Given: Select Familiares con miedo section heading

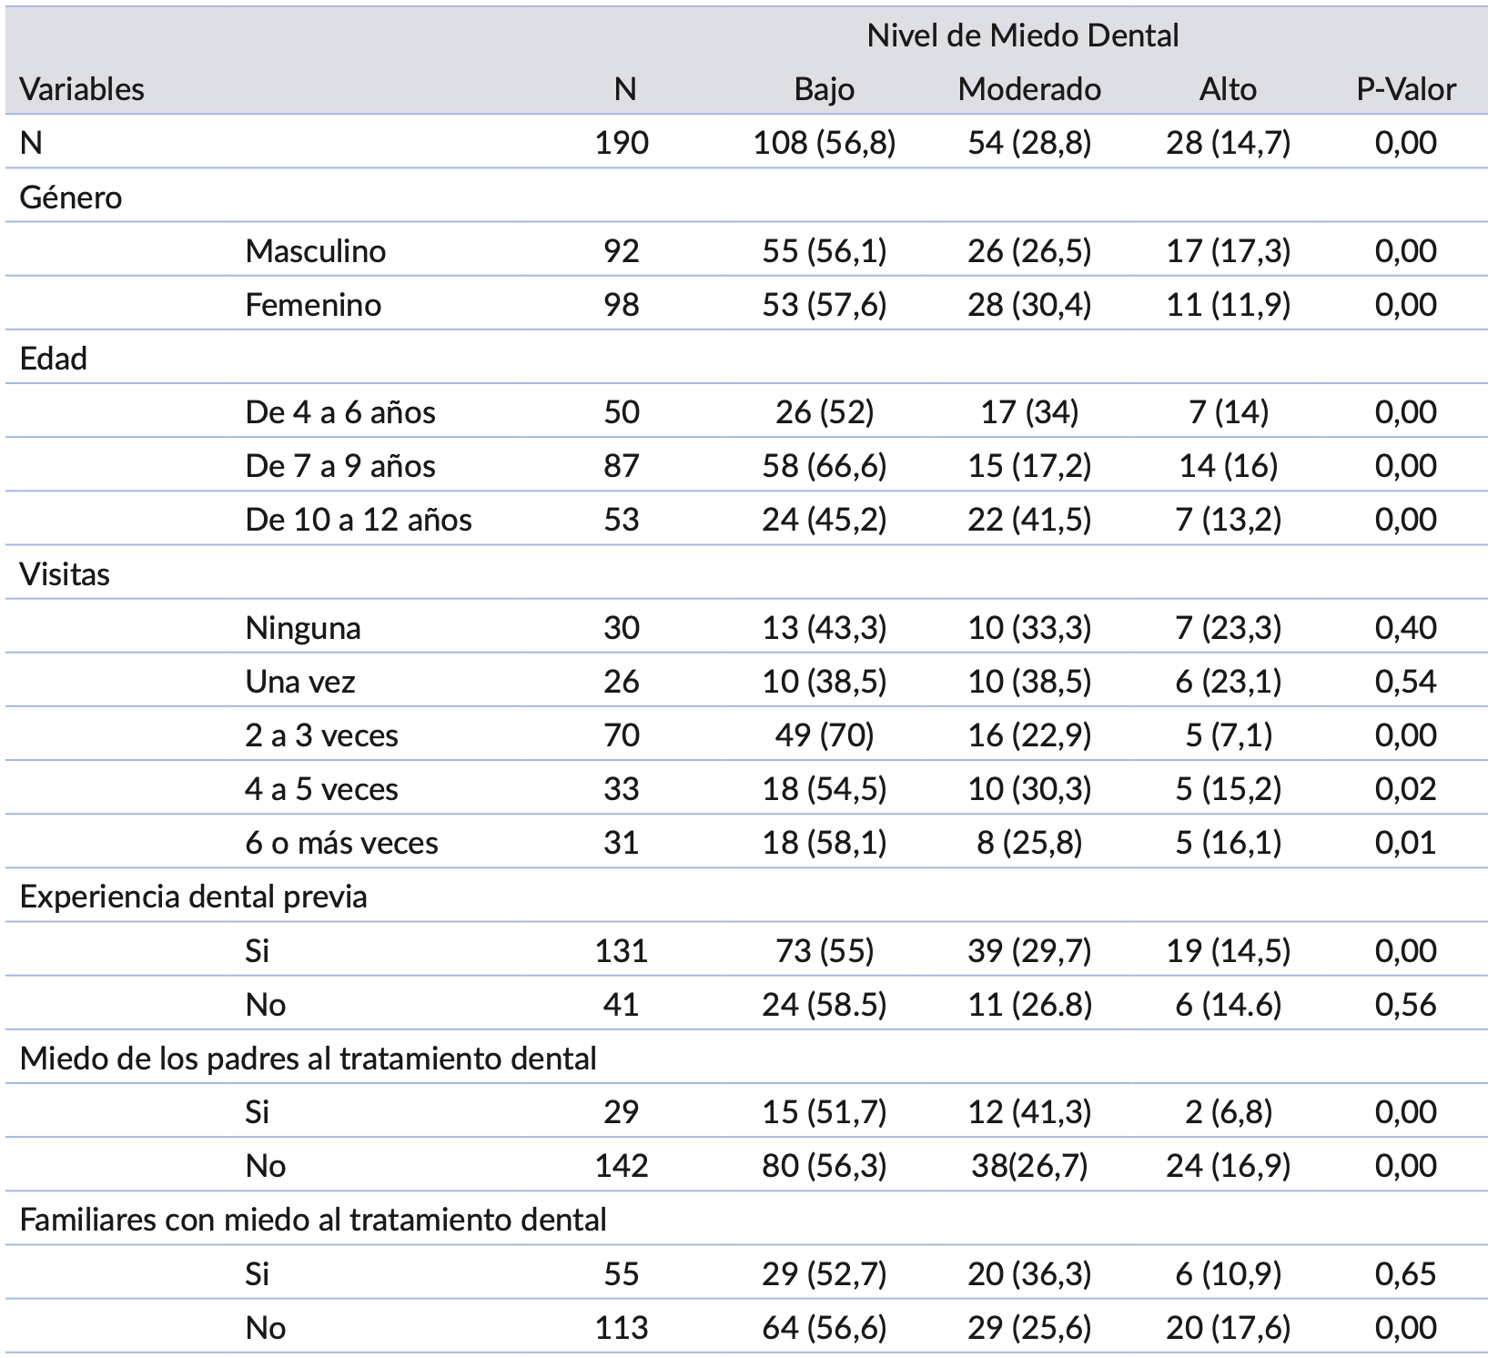Looking at the screenshot, I should click(313, 1220).
